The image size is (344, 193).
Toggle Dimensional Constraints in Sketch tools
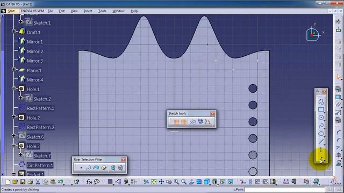click(x=208, y=122)
